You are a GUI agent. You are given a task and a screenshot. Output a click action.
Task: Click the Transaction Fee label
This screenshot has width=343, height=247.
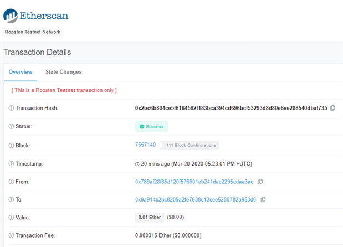[35, 235]
